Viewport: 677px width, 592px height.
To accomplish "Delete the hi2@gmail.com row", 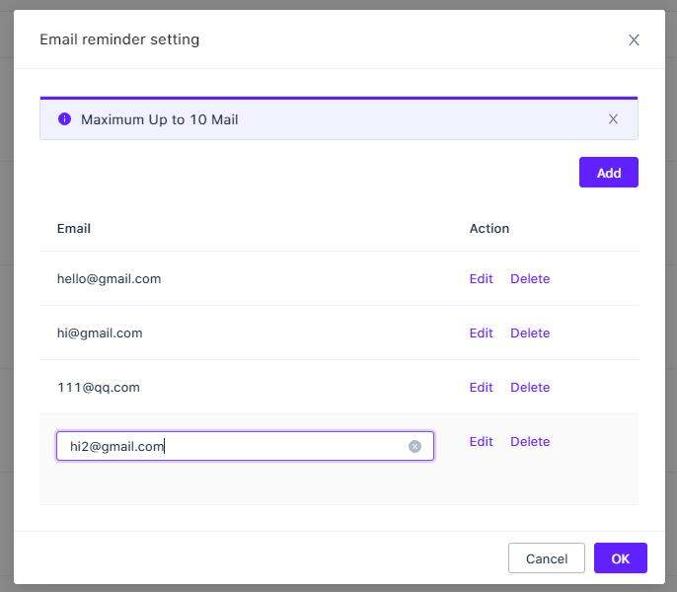I will tap(530, 441).
